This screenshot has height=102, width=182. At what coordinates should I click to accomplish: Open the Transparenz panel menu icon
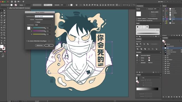tap(160, 6)
